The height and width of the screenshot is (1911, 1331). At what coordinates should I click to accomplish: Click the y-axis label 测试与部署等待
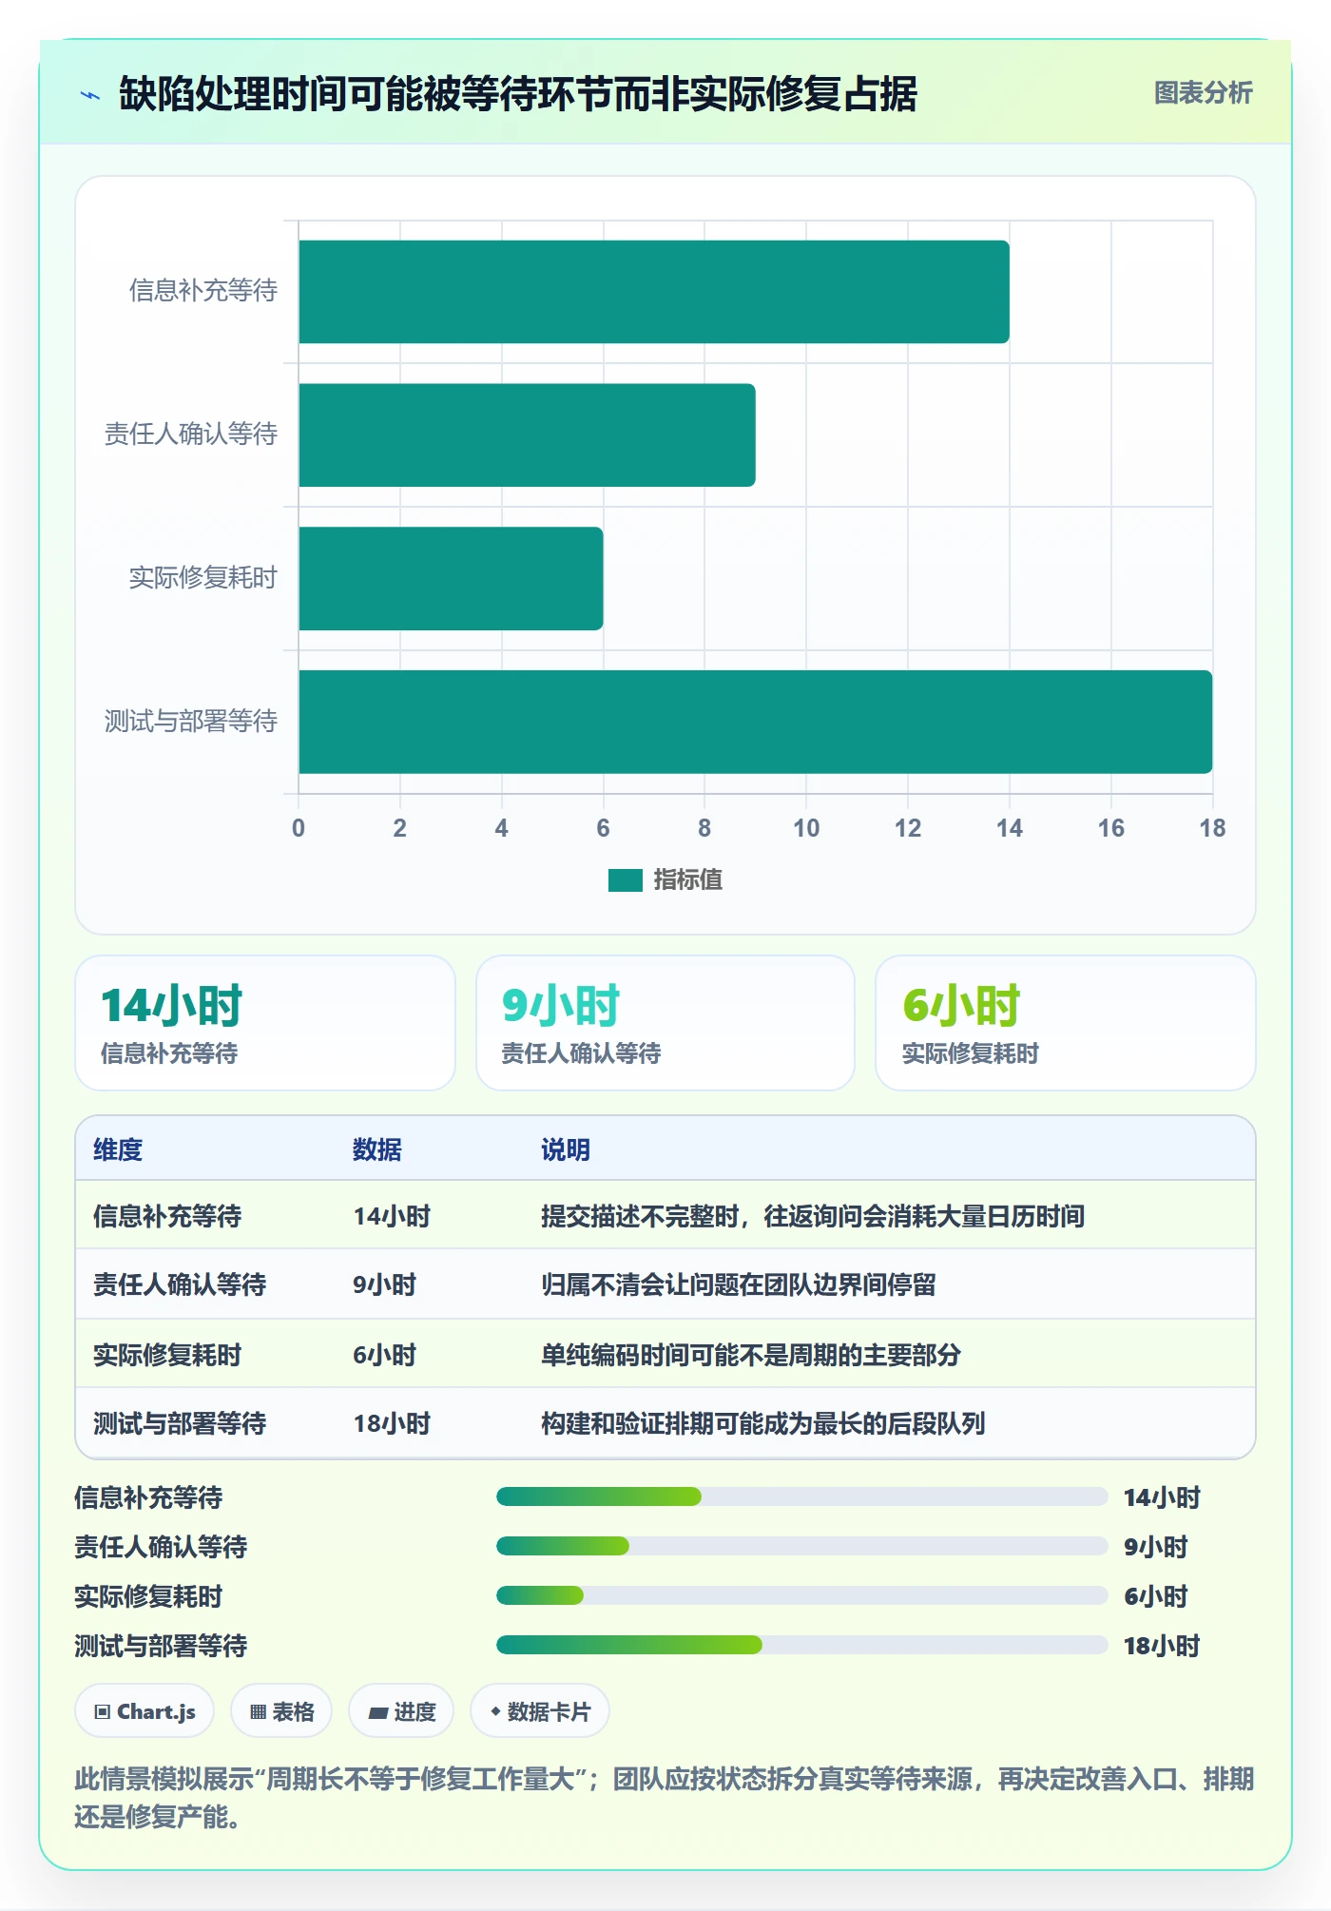coord(191,722)
